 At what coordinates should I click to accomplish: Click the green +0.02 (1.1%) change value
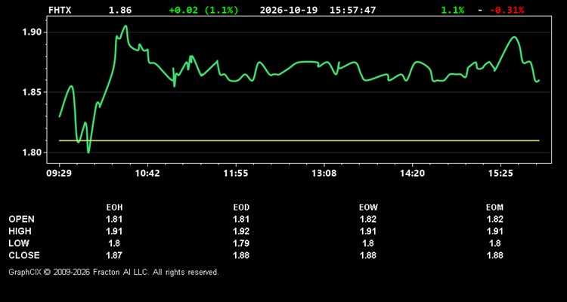(x=203, y=10)
